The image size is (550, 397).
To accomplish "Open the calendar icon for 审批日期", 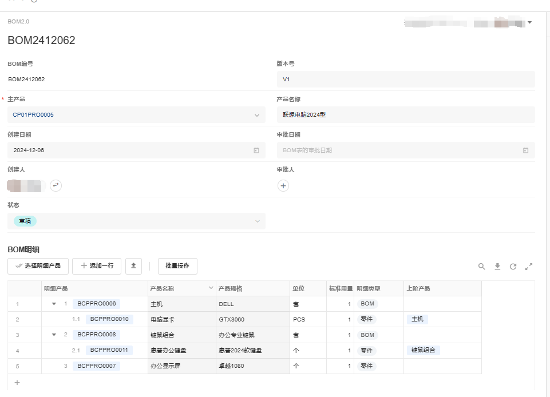I will 525,150.
